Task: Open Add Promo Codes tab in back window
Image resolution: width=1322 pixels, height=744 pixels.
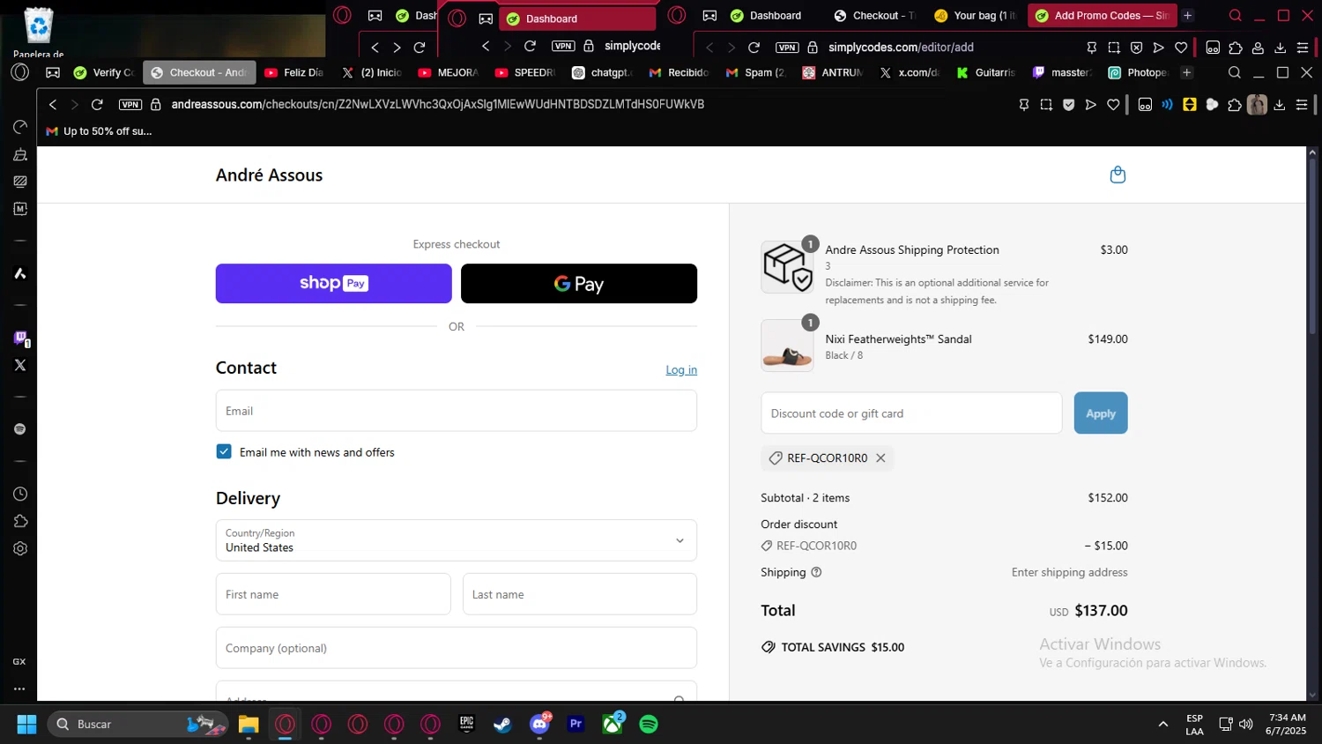Action: (x=1102, y=16)
